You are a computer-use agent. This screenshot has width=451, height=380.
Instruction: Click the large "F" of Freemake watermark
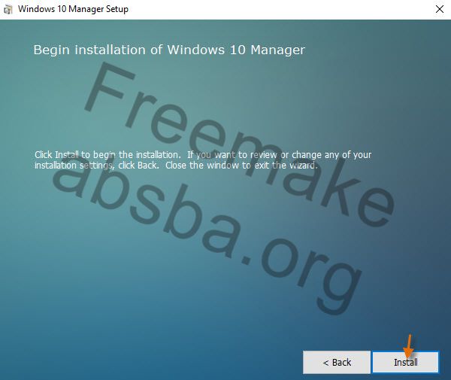[x=109, y=88]
